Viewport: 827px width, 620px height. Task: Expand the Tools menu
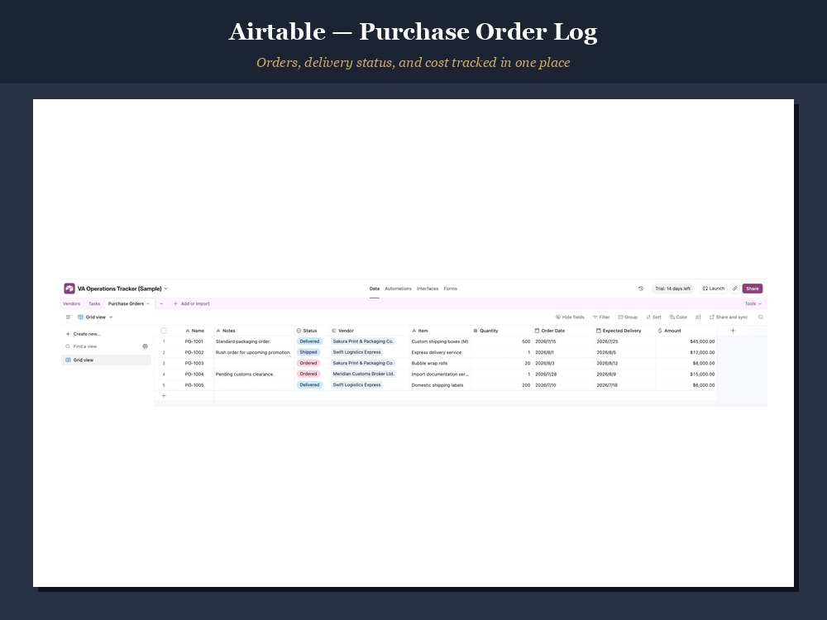pyautogui.click(x=753, y=303)
